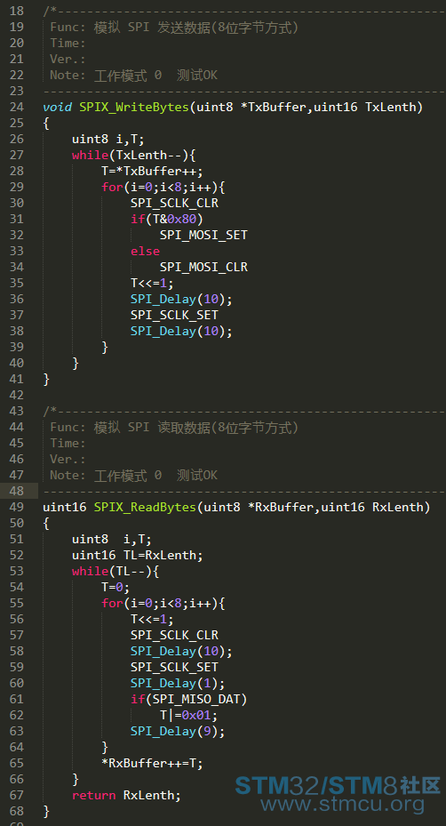This screenshot has height=826, width=446.
Task: Click the Time: comment on line 20
Action: click(x=68, y=44)
